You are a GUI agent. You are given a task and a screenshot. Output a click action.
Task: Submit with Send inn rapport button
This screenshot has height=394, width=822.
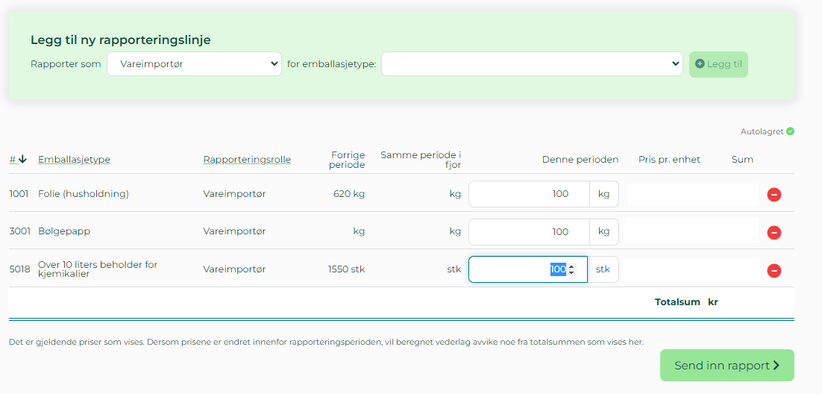click(x=727, y=366)
